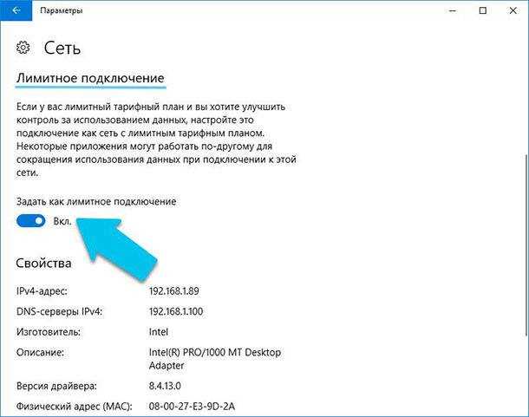Screen dimensions: 529x417
Task: Click the IPv4-адрес label
Action: 42,290
